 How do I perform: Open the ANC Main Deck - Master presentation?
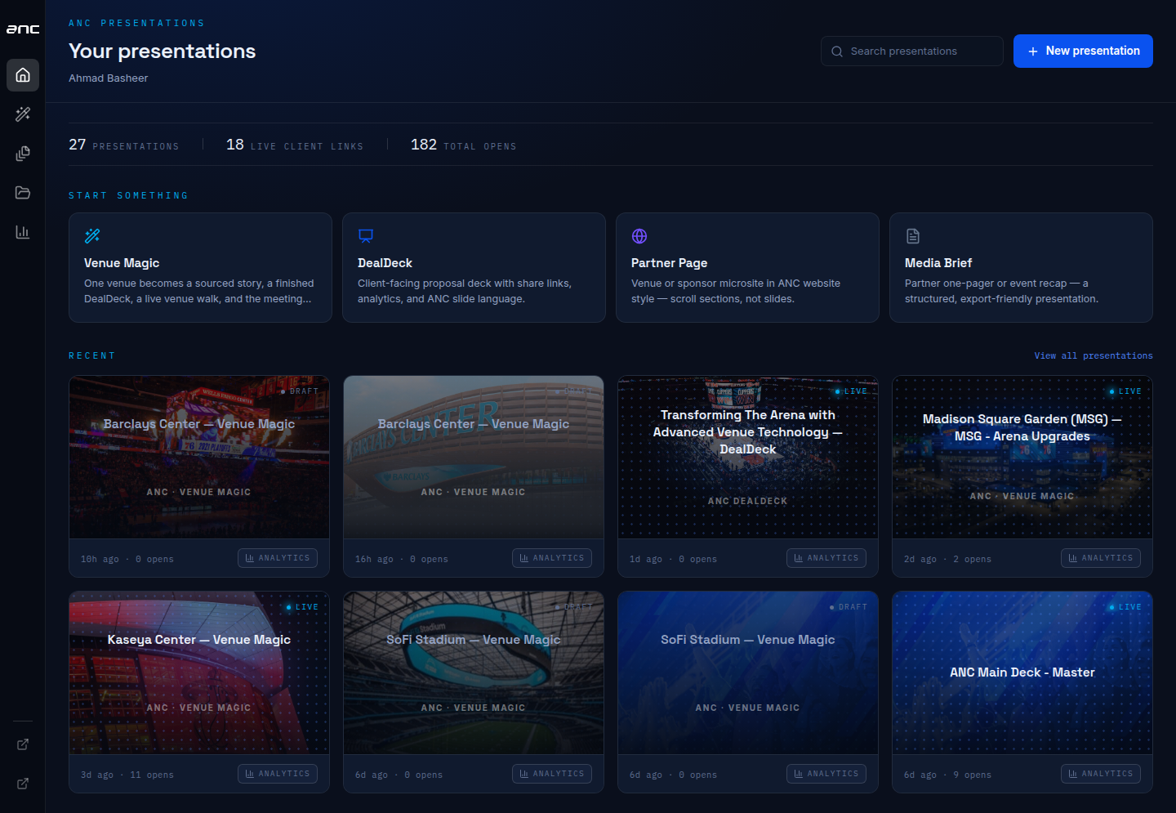(1022, 672)
